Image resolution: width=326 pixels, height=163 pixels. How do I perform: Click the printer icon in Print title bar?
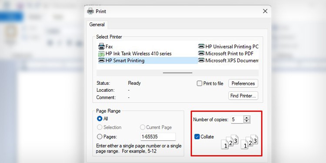[90, 11]
